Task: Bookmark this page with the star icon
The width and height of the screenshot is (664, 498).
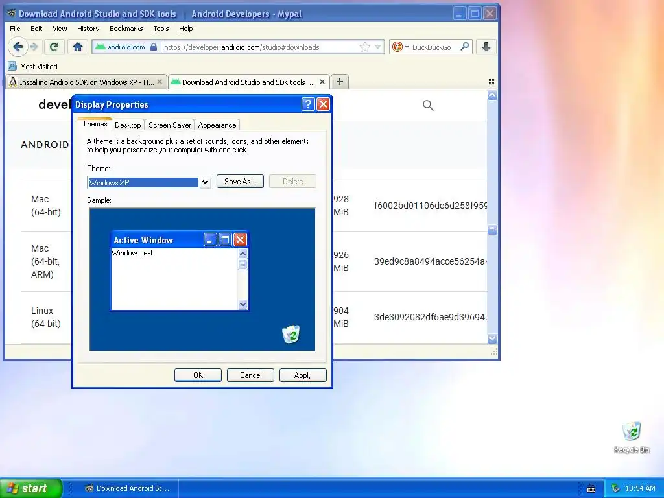Action: (x=364, y=47)
